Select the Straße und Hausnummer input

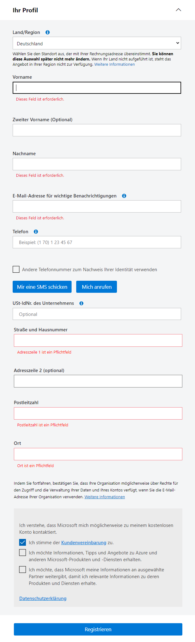coord(98,341)
